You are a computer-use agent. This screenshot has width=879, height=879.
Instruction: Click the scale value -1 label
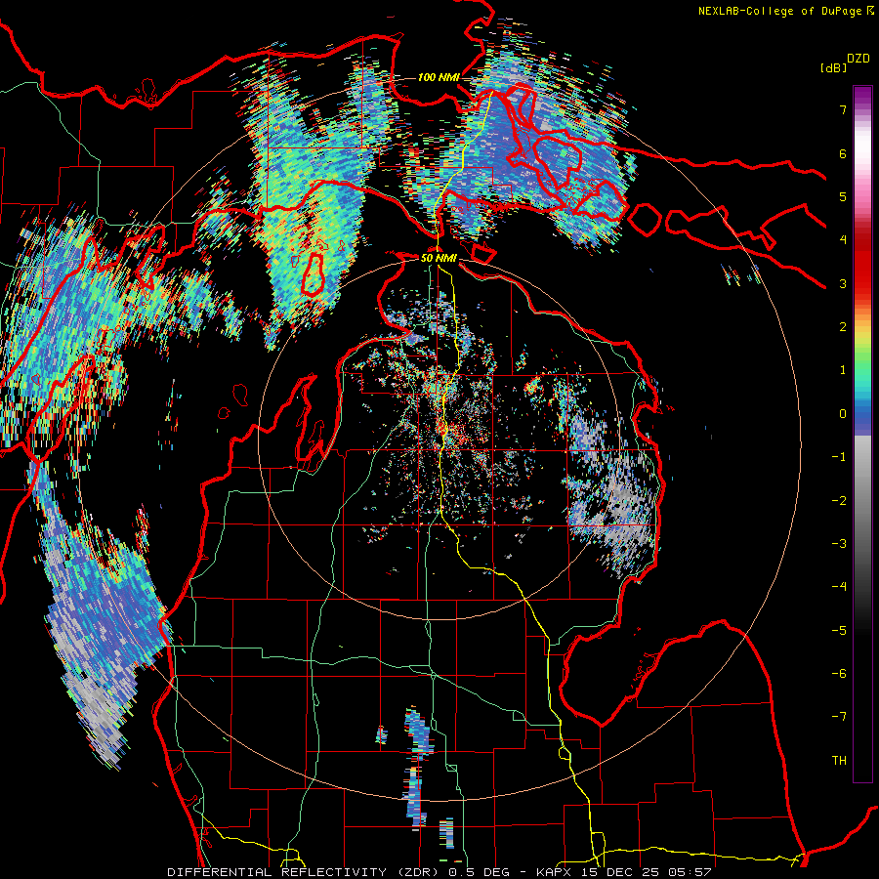point(839,457)
